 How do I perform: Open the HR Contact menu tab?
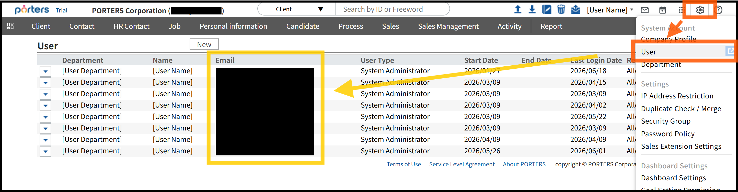coord(131,26)
